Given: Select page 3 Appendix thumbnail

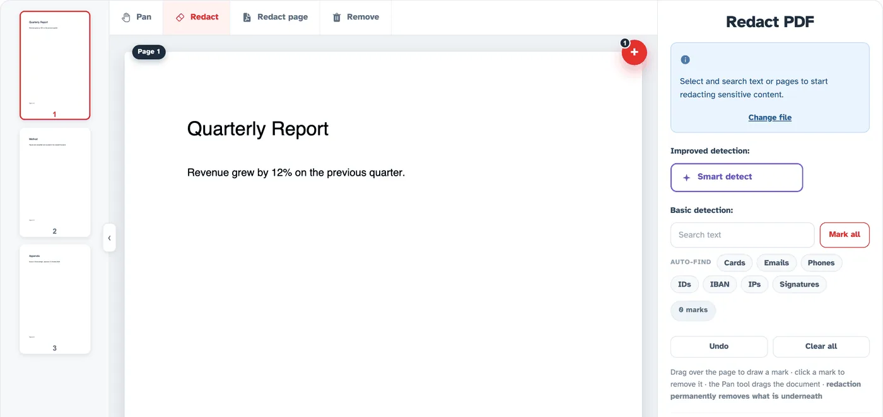Looking at the screenshot, I should point(55,299).
